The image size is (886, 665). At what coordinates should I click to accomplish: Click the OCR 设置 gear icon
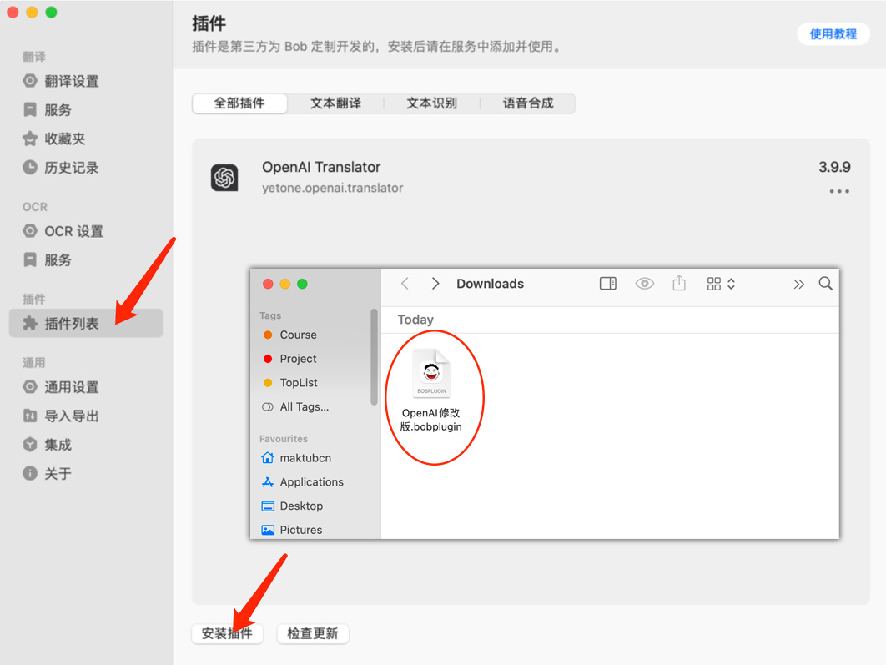(x=30, y=231)
